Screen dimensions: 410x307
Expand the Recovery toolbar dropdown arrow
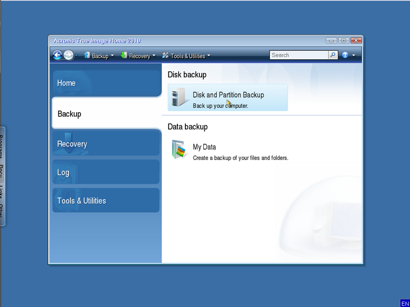tap(154, 56)
